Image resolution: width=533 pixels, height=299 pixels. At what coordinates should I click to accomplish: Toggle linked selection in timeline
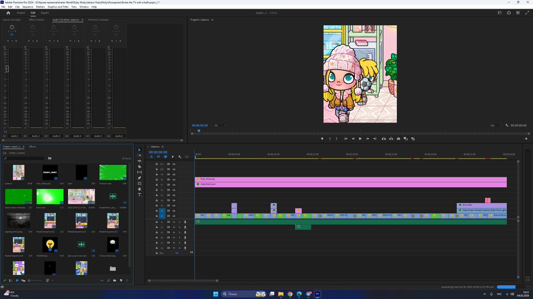[x=166, y=156]
